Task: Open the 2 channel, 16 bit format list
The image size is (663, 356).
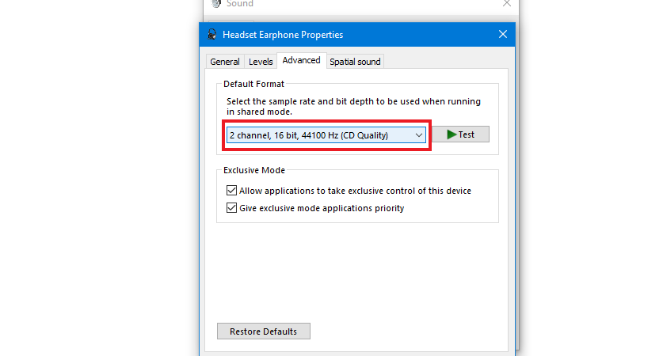Action: click(x=326, y=135)
